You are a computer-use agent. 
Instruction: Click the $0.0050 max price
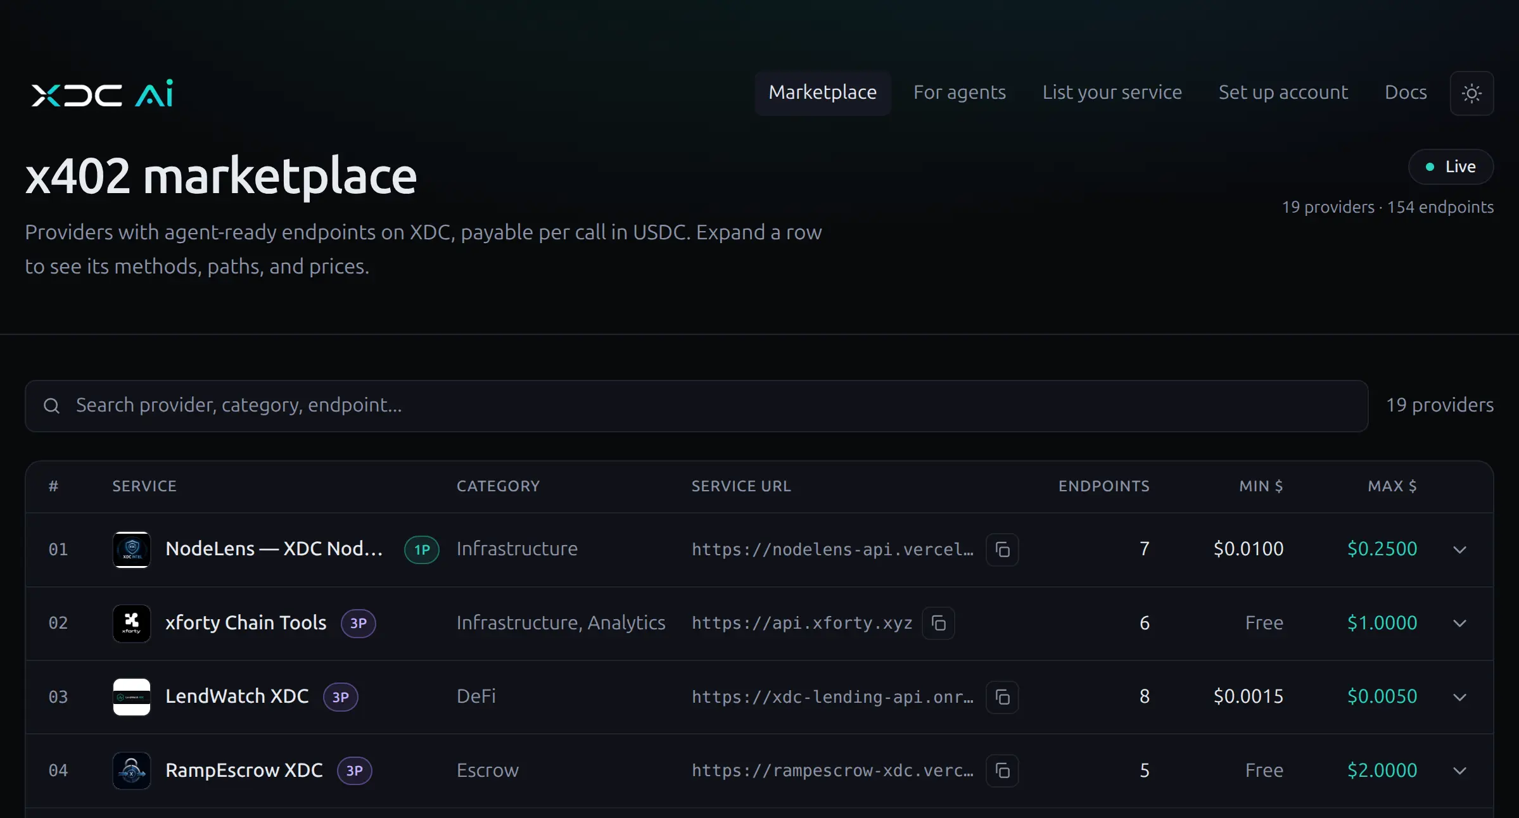1382,696
